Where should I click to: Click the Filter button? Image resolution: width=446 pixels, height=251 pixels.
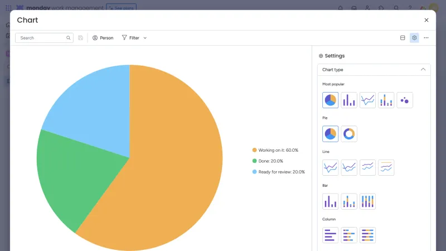point(131,38)
